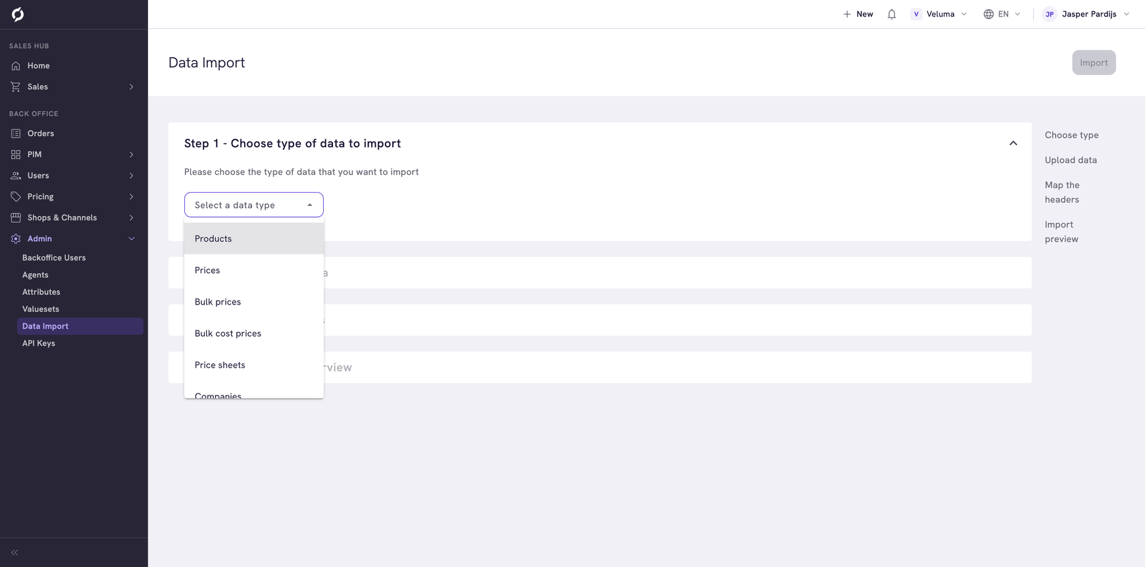The image size is (1145, 567).
Task: Jump to Upload data step
Action: (x=1071, y=160)
